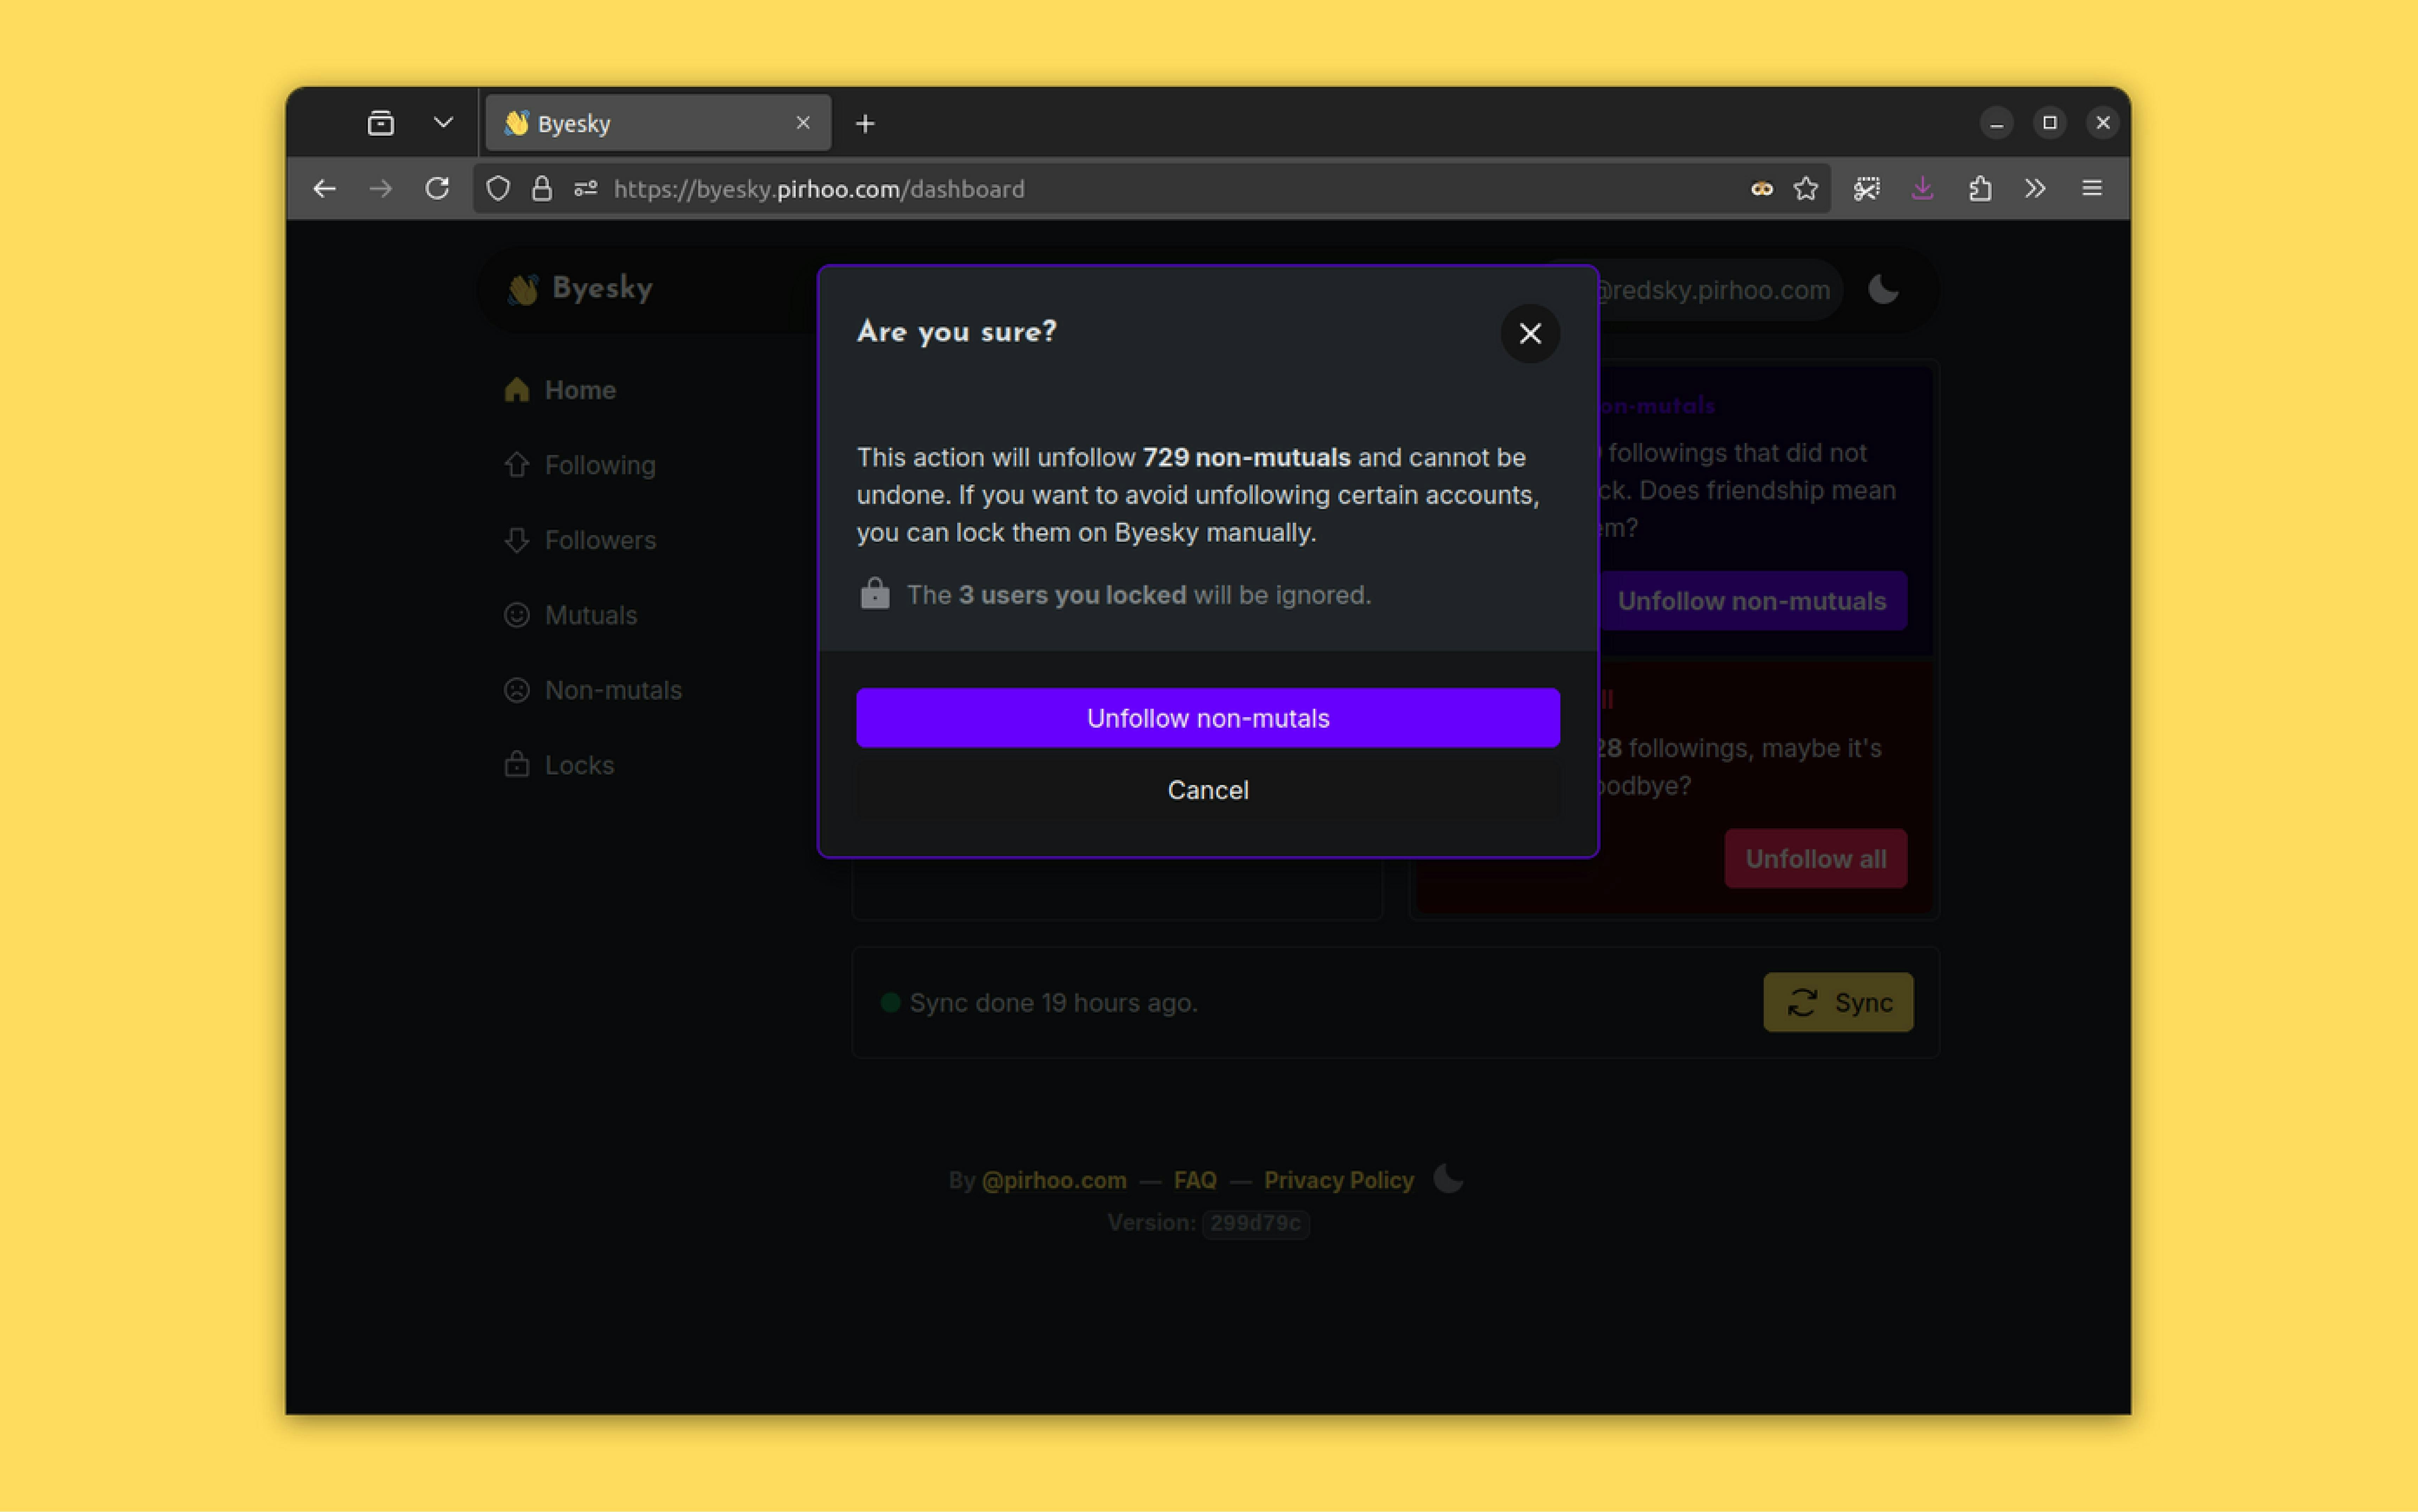
Task: Click the Non-mutals sad face icon
Action: point(516,690)
